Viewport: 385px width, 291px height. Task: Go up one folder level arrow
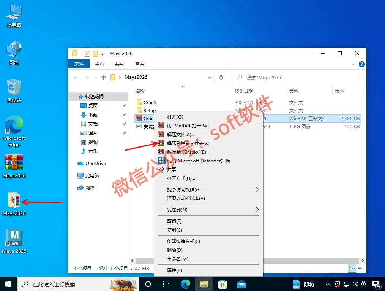coord(104,78)
